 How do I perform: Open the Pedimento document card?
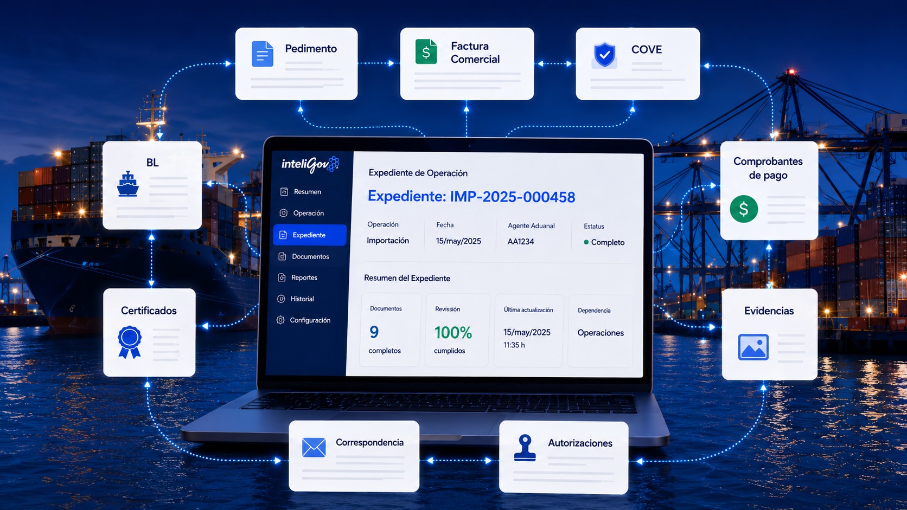coord(297,64)
